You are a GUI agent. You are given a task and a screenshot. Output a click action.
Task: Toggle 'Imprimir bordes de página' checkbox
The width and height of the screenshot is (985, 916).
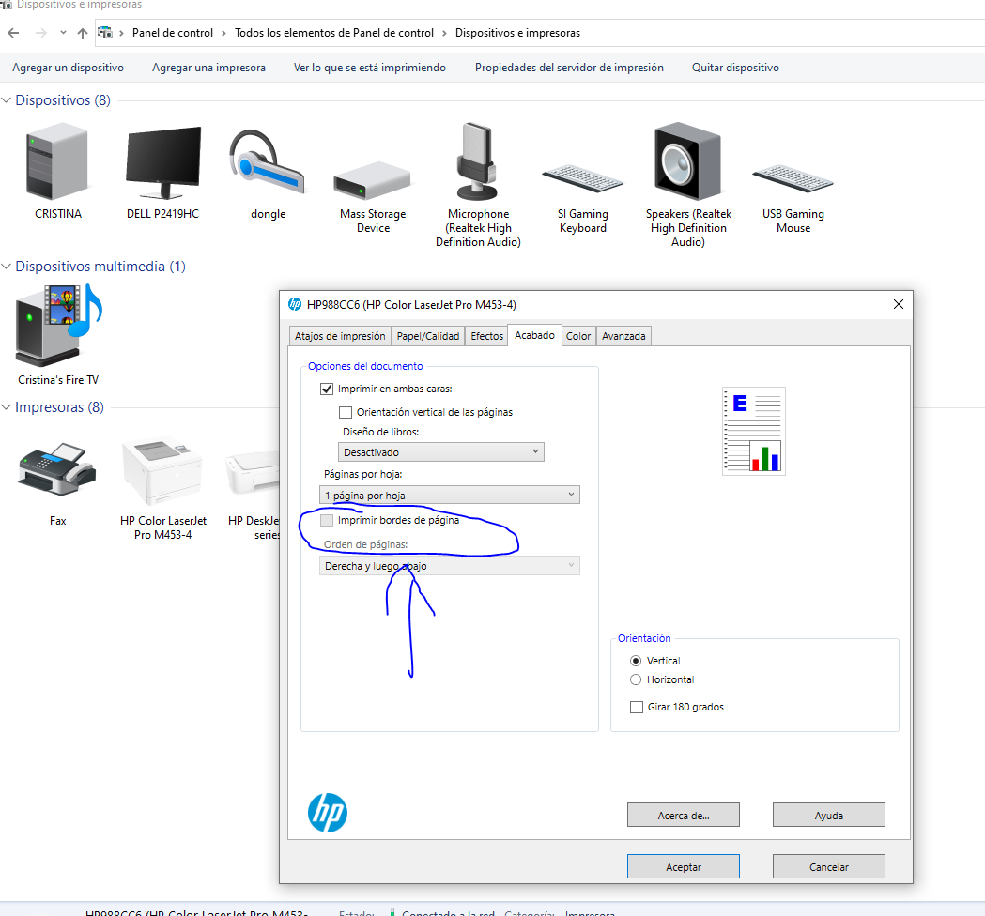pos(327,520)
